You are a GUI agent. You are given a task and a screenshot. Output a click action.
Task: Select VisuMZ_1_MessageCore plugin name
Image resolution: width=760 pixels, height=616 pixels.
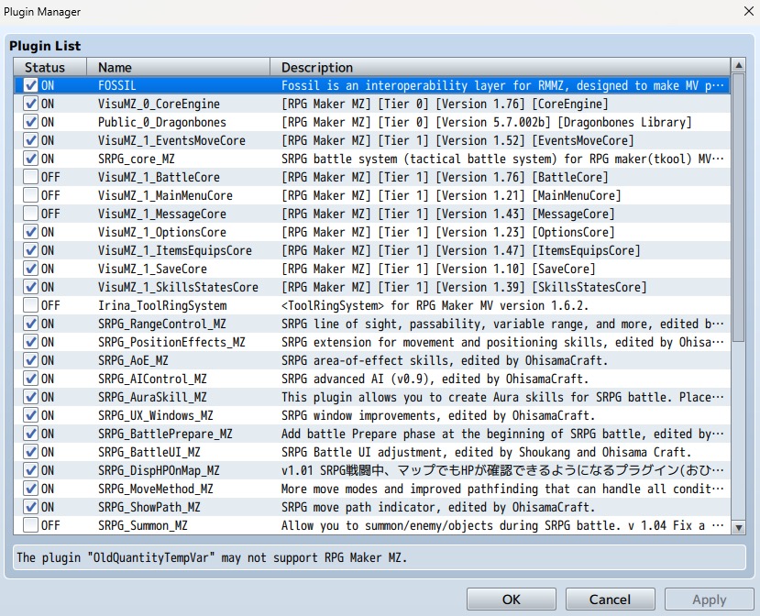[x=162, y=214]
